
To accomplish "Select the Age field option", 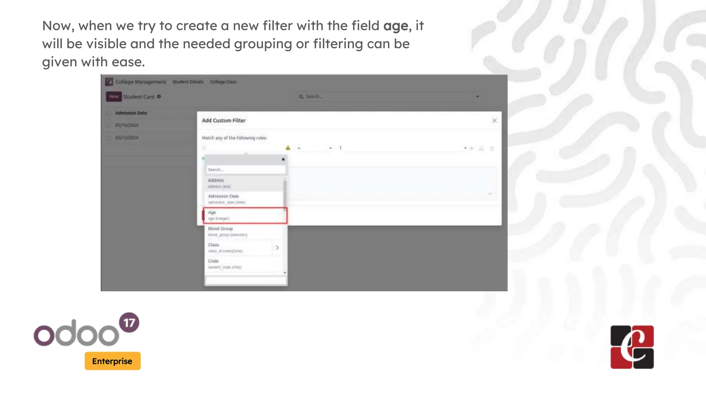I will (x=245, y=215).
